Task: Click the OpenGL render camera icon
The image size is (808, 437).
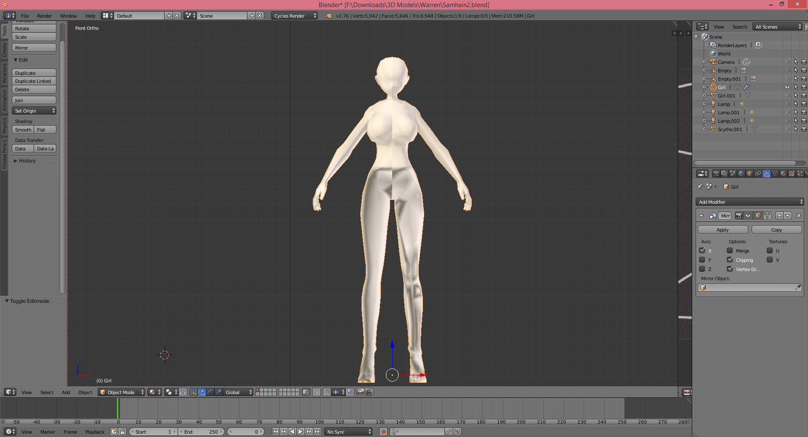Action: point(361,392)
